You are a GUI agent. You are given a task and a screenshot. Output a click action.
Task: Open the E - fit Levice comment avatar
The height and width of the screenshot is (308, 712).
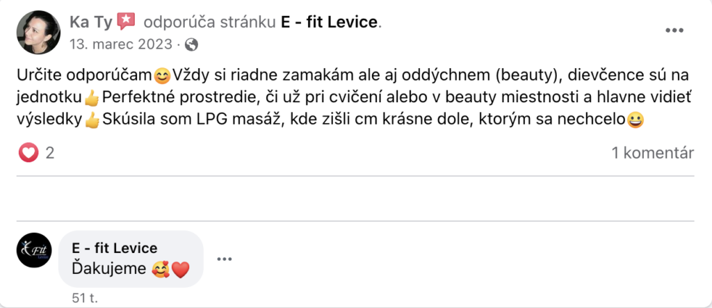(x=33, y=250)
